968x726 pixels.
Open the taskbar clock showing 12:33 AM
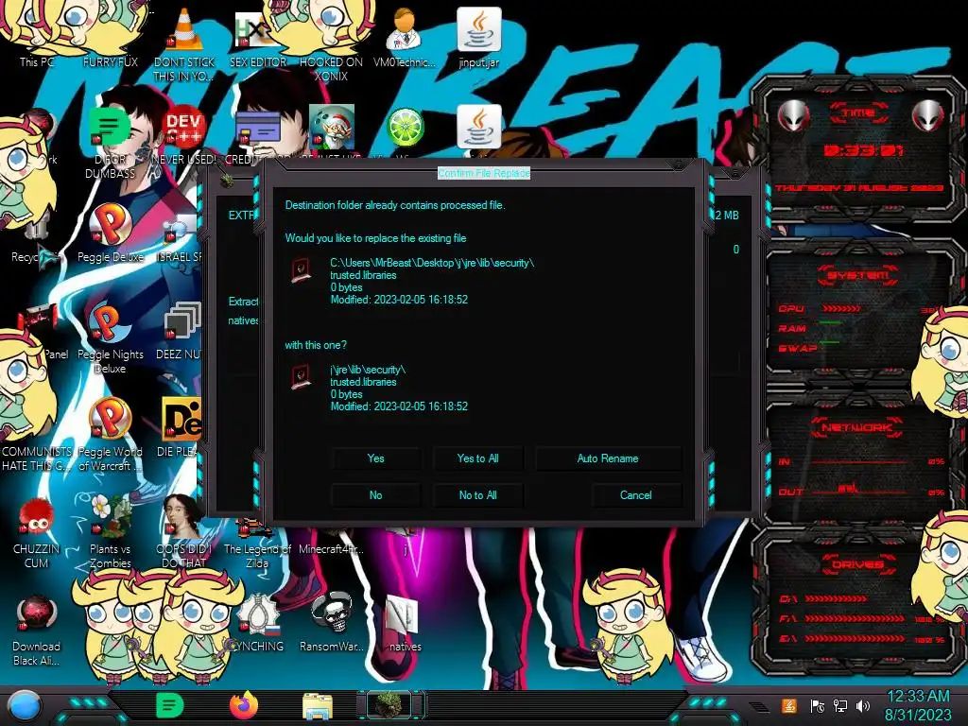pyautogui.click(x=918, y=705)
